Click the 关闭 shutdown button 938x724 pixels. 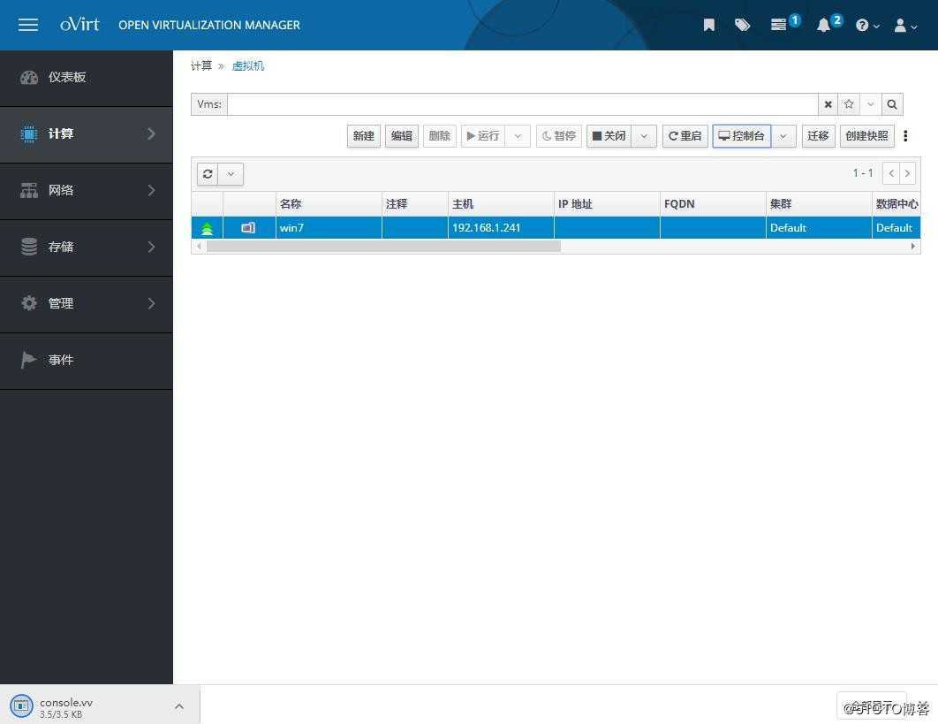[609, 136]
